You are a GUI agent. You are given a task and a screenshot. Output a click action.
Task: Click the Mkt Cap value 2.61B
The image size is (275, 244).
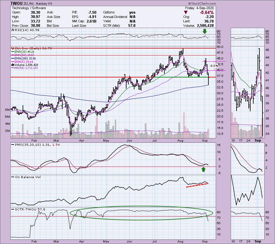91,21
